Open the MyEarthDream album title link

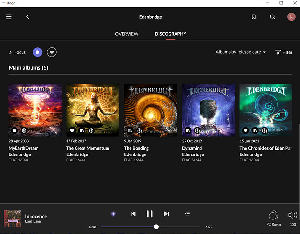pyautogui.click(x=23, y=148)
